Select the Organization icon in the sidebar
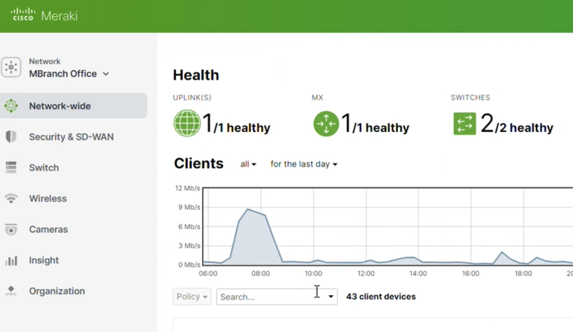 11,291
